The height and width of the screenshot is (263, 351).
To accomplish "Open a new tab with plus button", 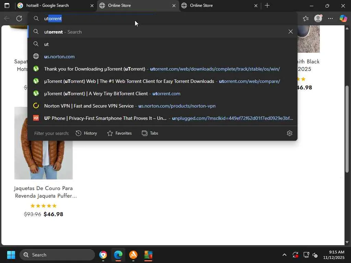I will [267, 5].
